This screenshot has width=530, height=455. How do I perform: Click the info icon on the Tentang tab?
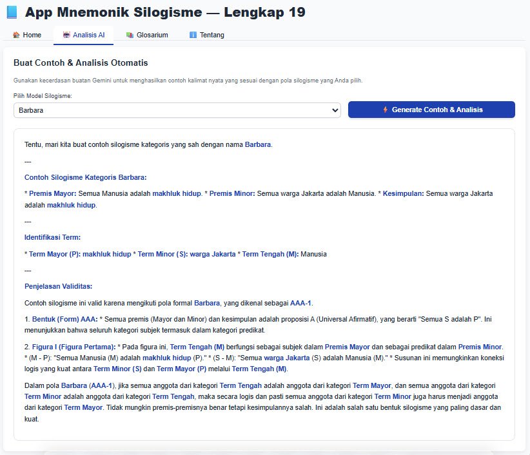pos(193,35)
